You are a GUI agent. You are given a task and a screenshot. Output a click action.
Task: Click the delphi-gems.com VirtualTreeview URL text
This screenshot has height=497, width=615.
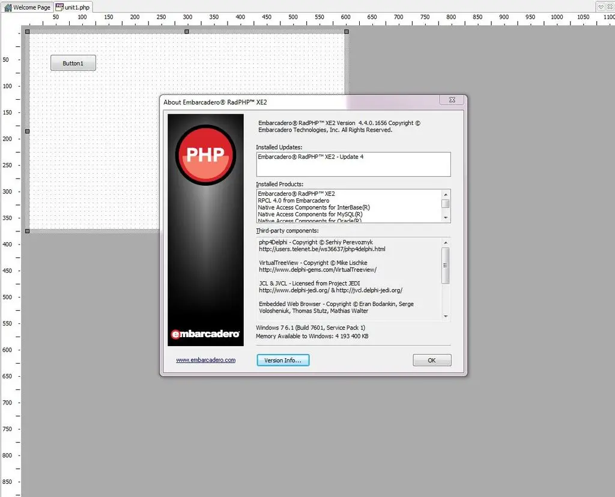point(318,270)
